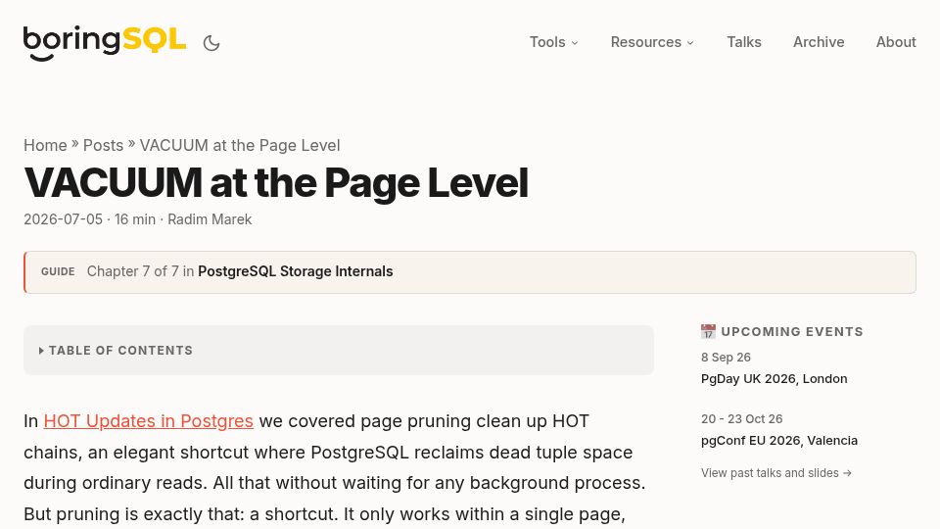Click the '16 min' reading time
This screenshot has width=940, height=529.
tap(135, 219)
